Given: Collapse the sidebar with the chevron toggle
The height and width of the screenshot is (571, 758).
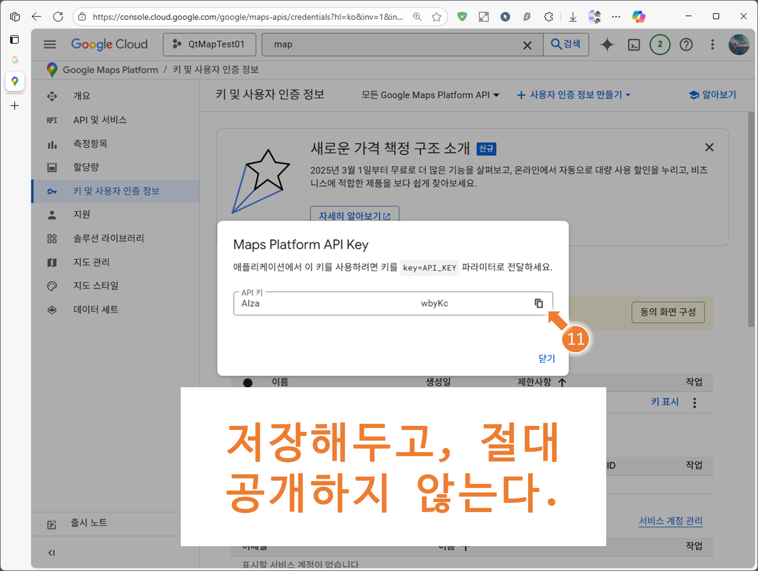Looking at the screenshot, I should pyautogui.click(x=51, y=553).
